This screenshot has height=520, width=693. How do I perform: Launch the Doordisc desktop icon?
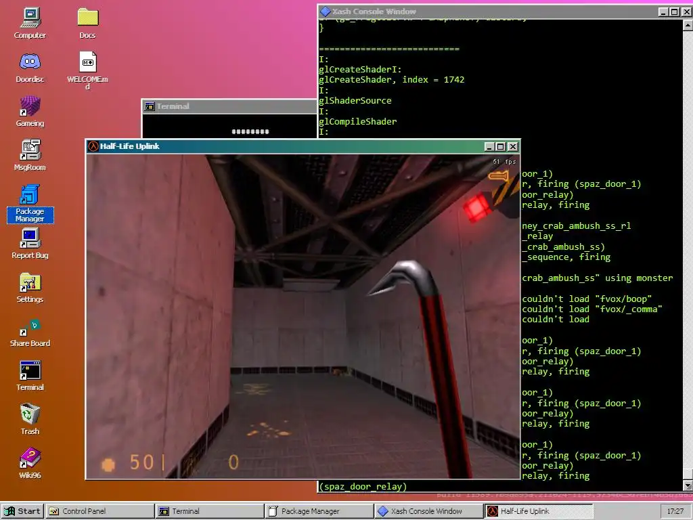[x=30, y=67]
